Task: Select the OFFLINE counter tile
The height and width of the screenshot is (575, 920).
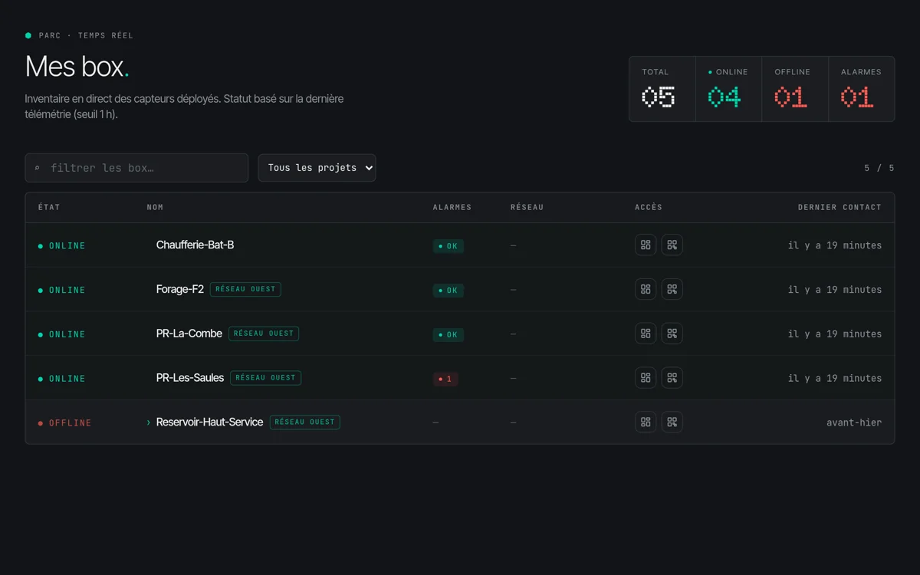Action: (795, 89)
